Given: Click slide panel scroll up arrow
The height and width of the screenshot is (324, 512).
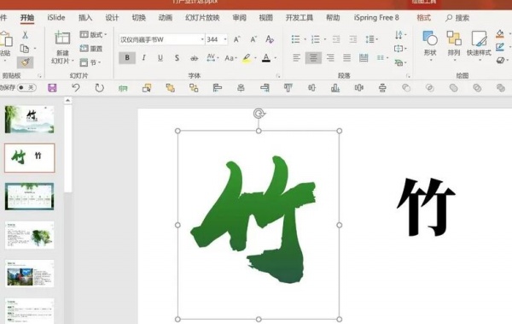Looking at the screenshot, I should (x=67, y=101).
